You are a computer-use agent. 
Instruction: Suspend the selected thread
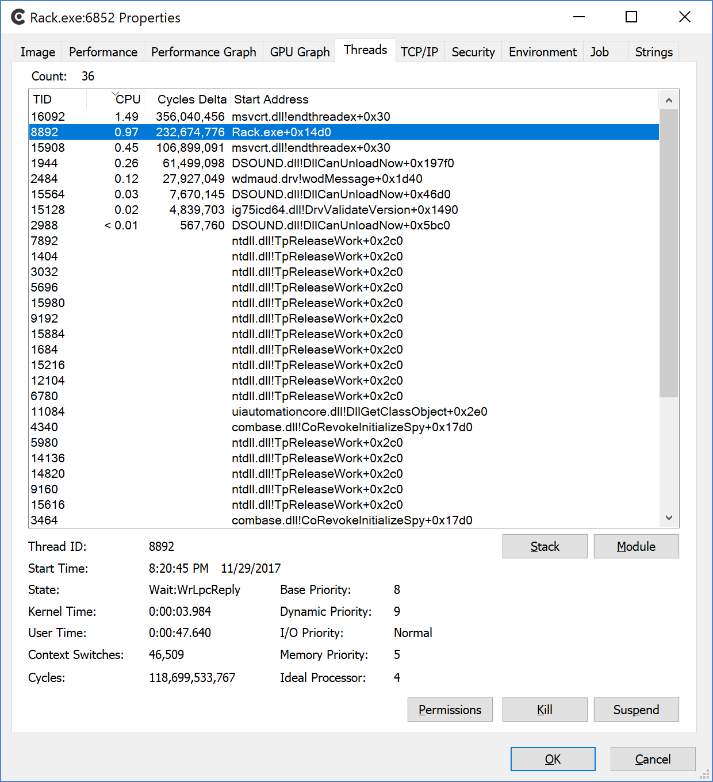coord(636,710)
